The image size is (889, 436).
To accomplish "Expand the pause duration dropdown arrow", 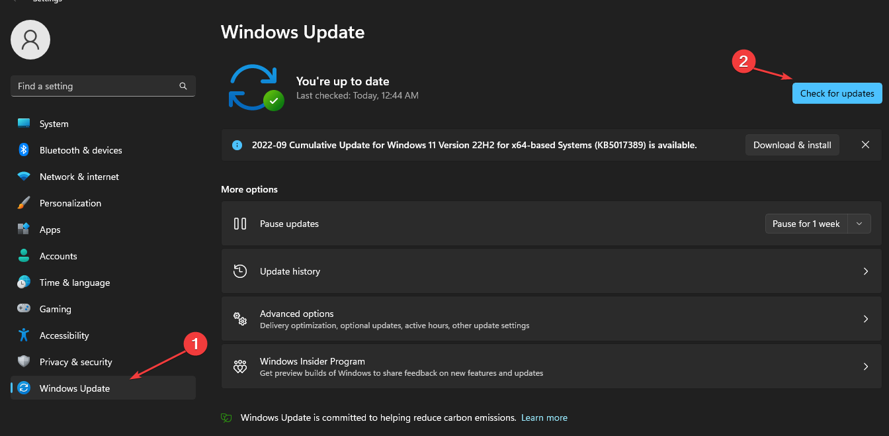I will pyautogui.click(x=859, y=224).
